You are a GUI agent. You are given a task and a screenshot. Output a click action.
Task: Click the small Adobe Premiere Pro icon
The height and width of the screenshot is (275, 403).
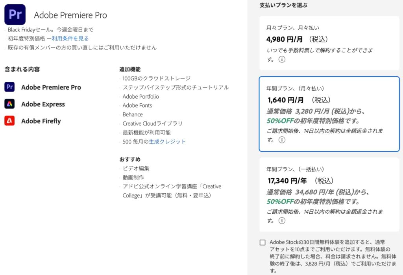click(x=9, y=87)
